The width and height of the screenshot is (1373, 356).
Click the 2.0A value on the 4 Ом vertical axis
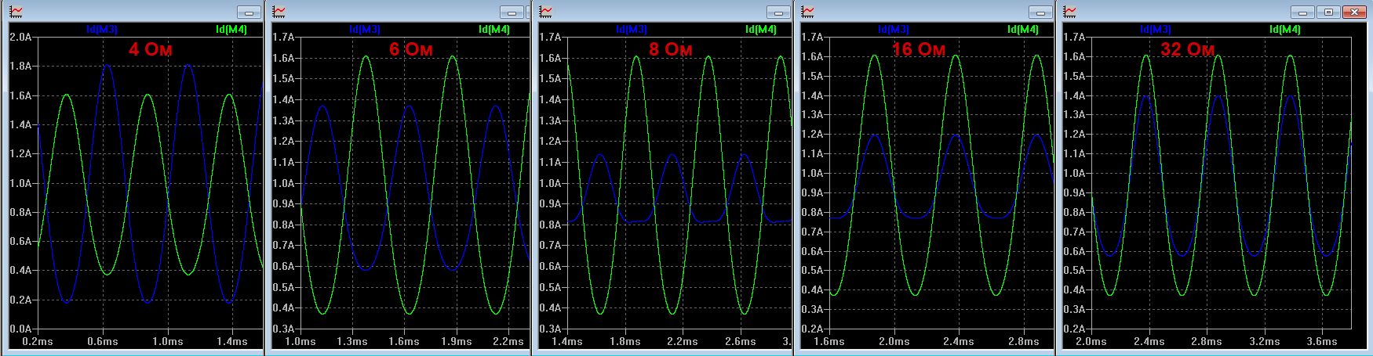pyautogui.click(x=21, y=37)
